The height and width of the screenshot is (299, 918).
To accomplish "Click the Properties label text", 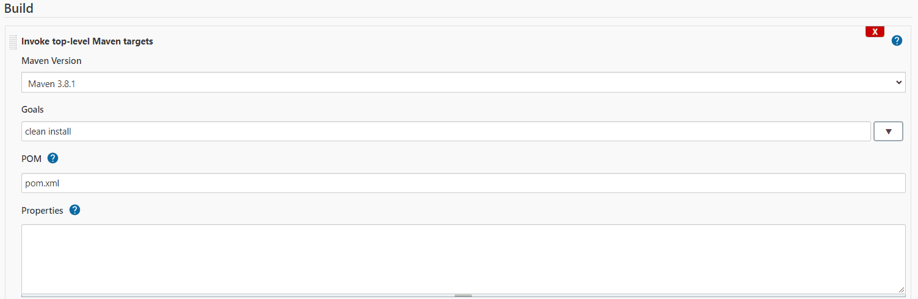I will point(42,210).
